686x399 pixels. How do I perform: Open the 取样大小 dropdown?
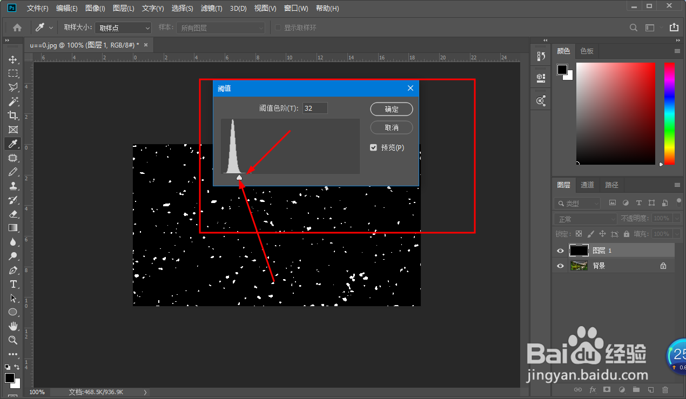tap(124, 28)
